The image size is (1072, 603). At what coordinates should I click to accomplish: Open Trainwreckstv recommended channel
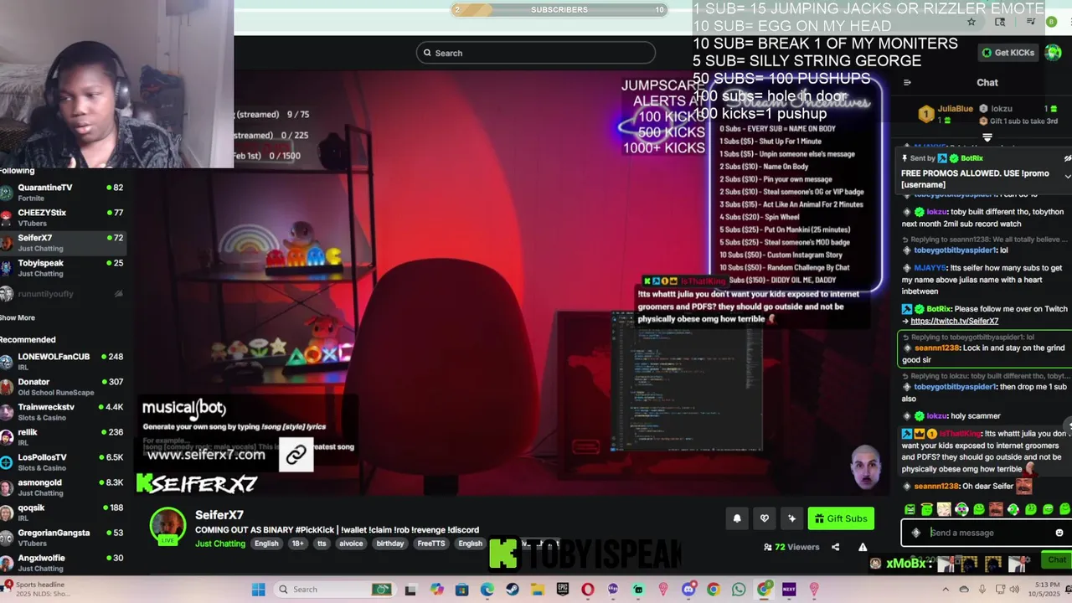tap(63, 411)
